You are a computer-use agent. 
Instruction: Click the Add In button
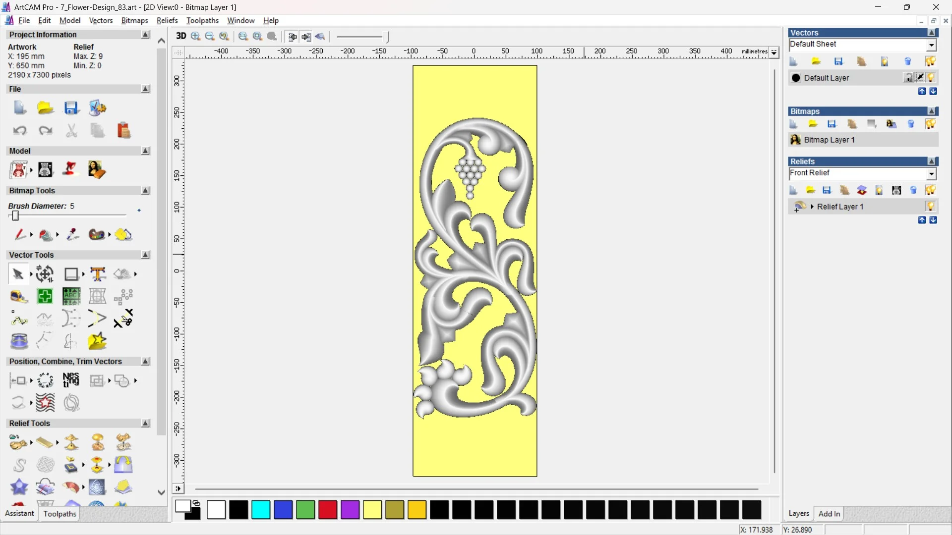[x=830, y=514]
